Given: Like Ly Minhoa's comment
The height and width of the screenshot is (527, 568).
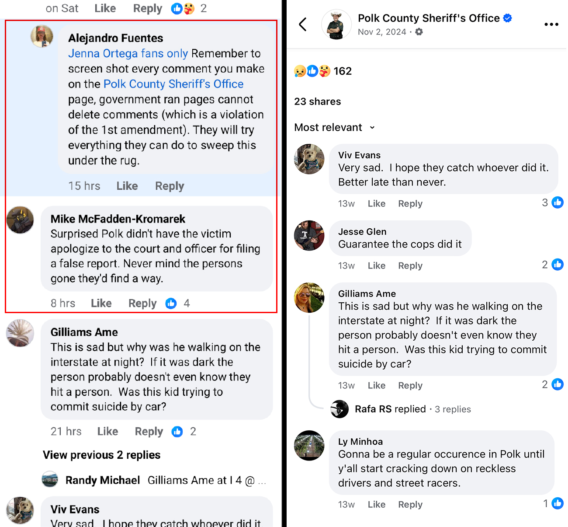Looking at the screenshot, I should 376,505.
